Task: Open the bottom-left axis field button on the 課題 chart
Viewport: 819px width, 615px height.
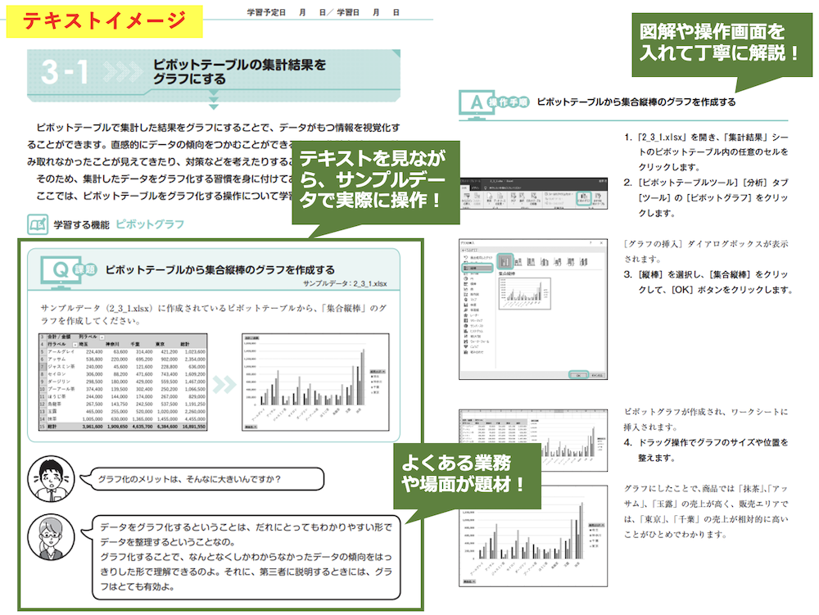Action: tap(251, 427)
